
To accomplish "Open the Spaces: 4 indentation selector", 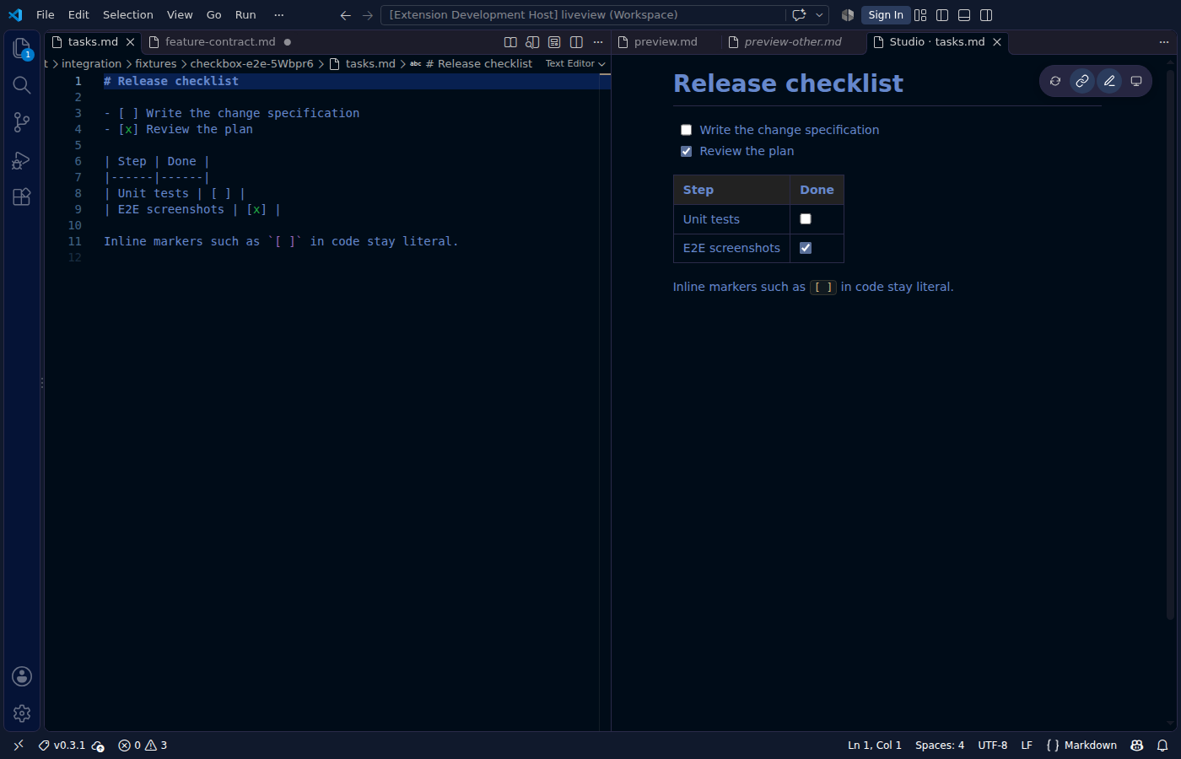I will [940, 746].
